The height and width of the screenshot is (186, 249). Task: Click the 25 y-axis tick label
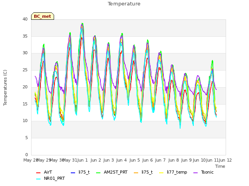pos(25,70)
